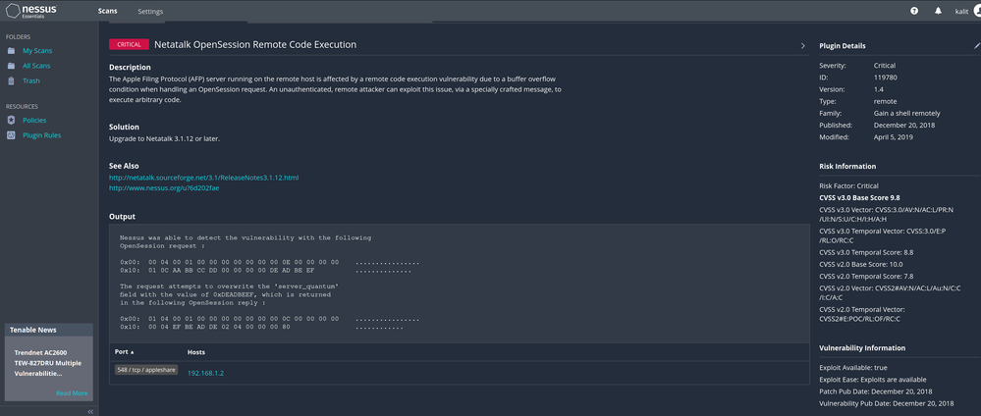The image size is (981, 416).
Task: Click the pencil edit icon near Plugin Details
Action: 976,45
